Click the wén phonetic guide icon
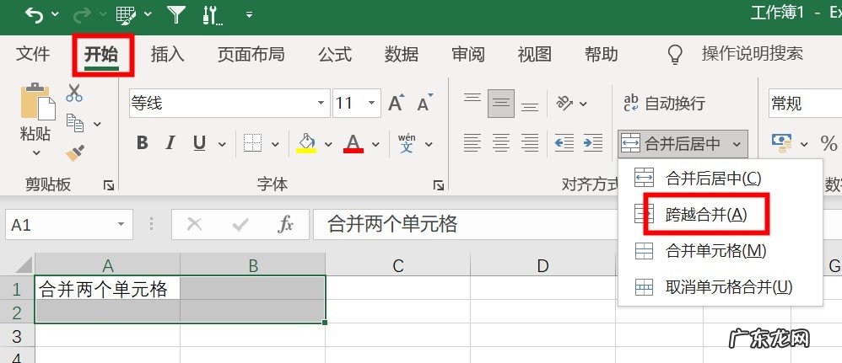 407,143
